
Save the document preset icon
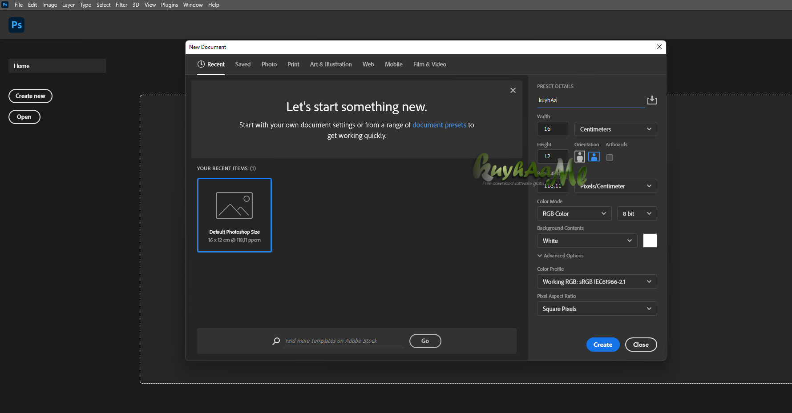652,100
